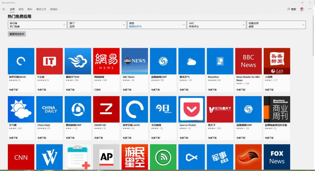Switch to the 高效工作 tab
The height and width of the screenshot is (171, 315).
pyautogui.click(x=41, y=9)
